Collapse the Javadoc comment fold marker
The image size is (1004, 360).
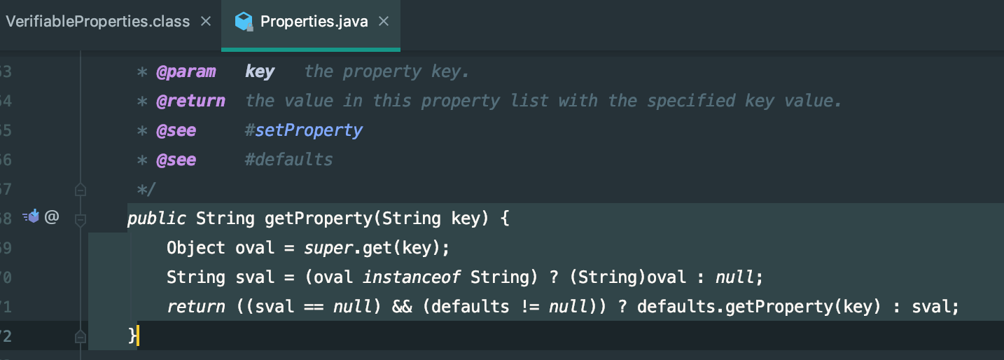point(81,189)
